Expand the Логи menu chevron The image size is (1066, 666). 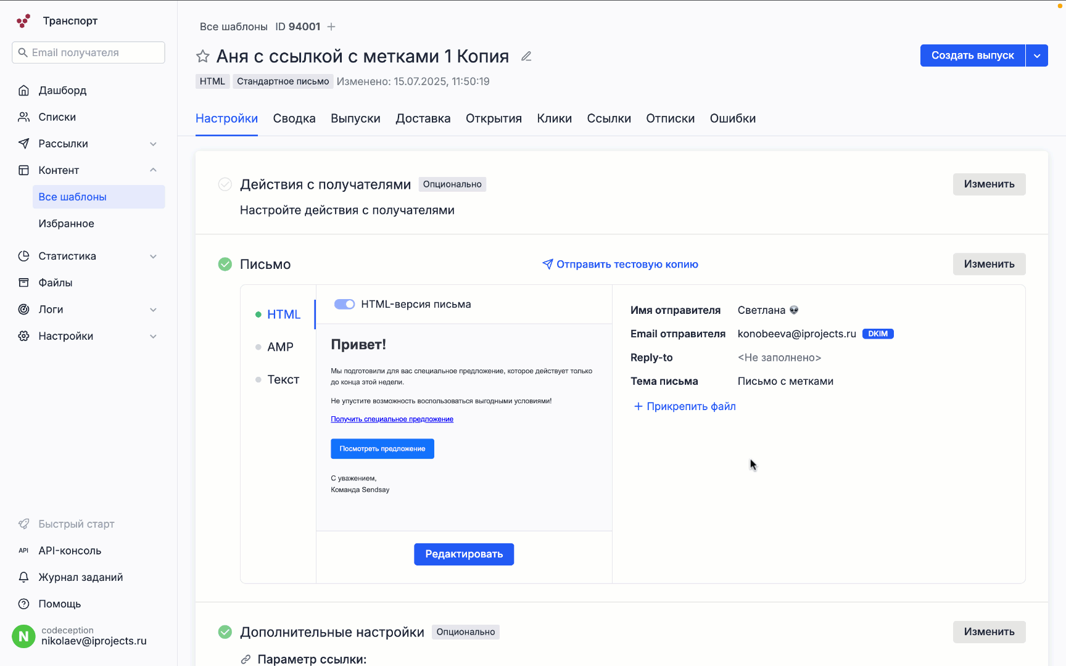click(x=153, y=310)
